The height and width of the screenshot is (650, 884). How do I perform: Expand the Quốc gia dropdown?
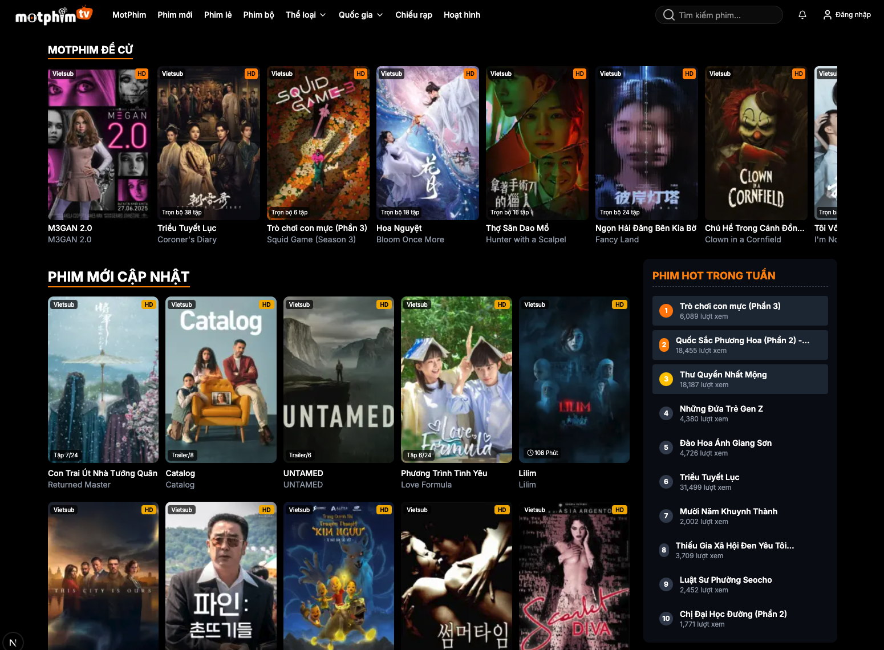point(360,15)
